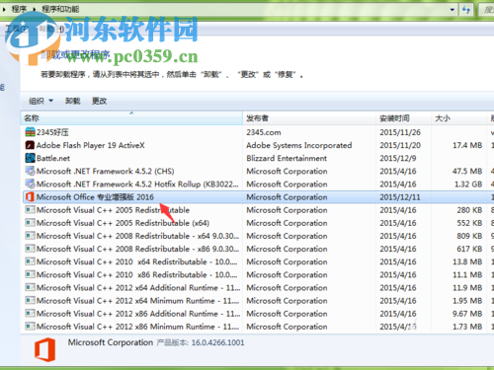Expand the arrow before 程序和功能 breadcrumb
The width and height of the screenshot is (494, 370).
pyautogui.click(x=35, y=9)
